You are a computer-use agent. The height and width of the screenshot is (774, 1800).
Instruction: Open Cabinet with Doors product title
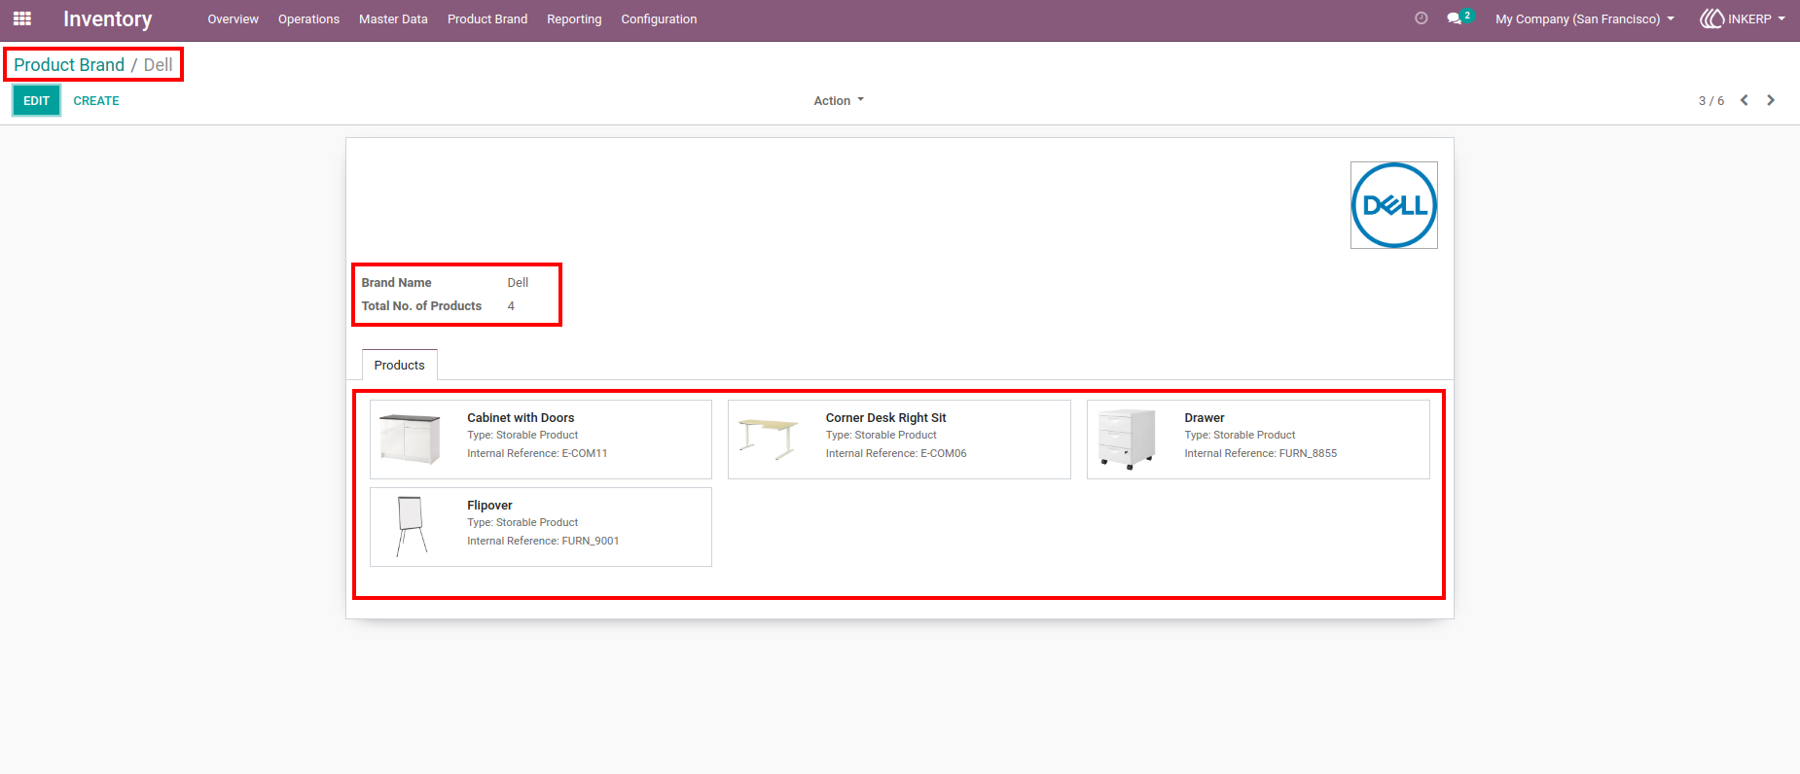tap(521, 417)
